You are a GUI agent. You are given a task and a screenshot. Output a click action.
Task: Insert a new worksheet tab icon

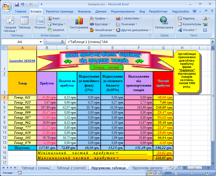pyautogui.click(x=172, y=168)
